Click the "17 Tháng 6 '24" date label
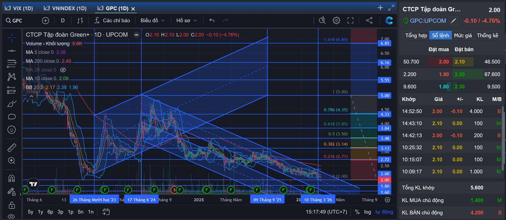506x220 pixels. (x=141, y=200)
